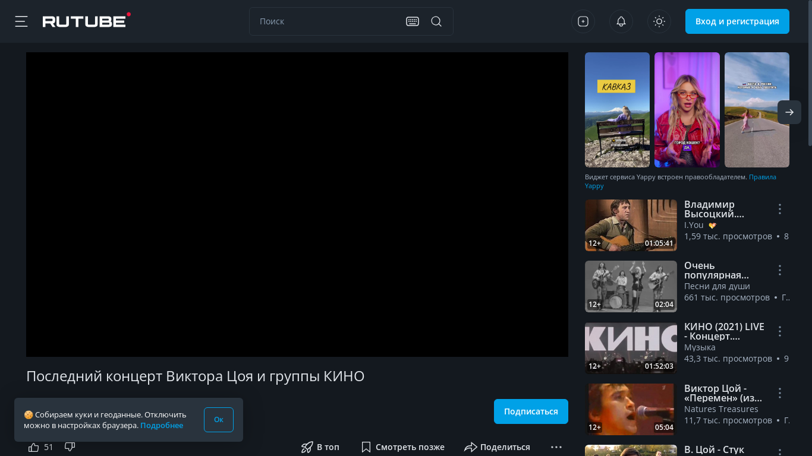812x456 pixels.
Task: Open the Песни для души channel
Action: point(717,286)
